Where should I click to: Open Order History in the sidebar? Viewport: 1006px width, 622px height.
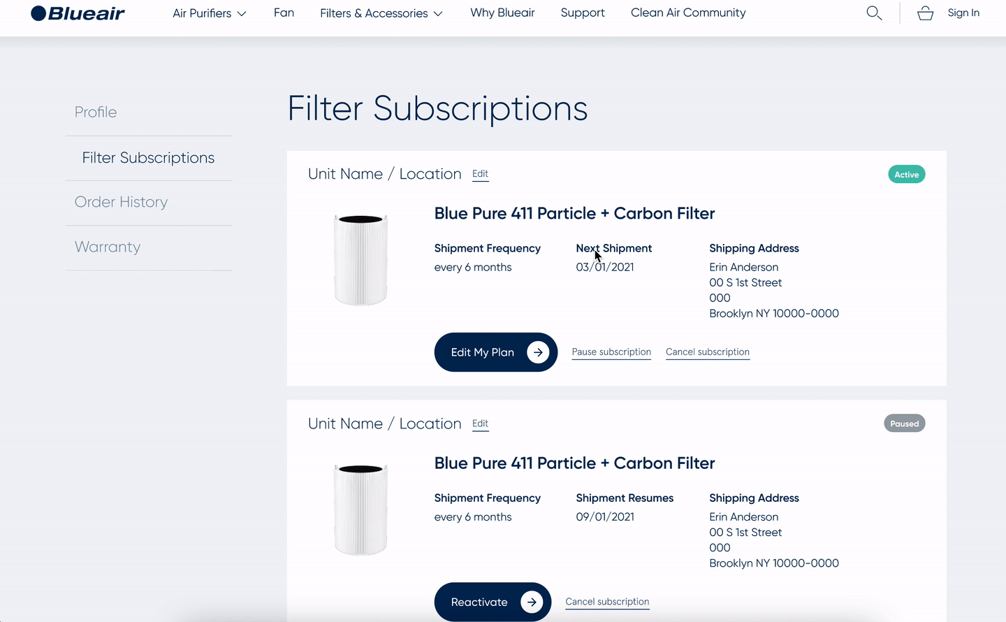coord(121,202)
